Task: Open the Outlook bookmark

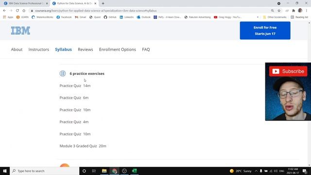Action: point(144,17)
